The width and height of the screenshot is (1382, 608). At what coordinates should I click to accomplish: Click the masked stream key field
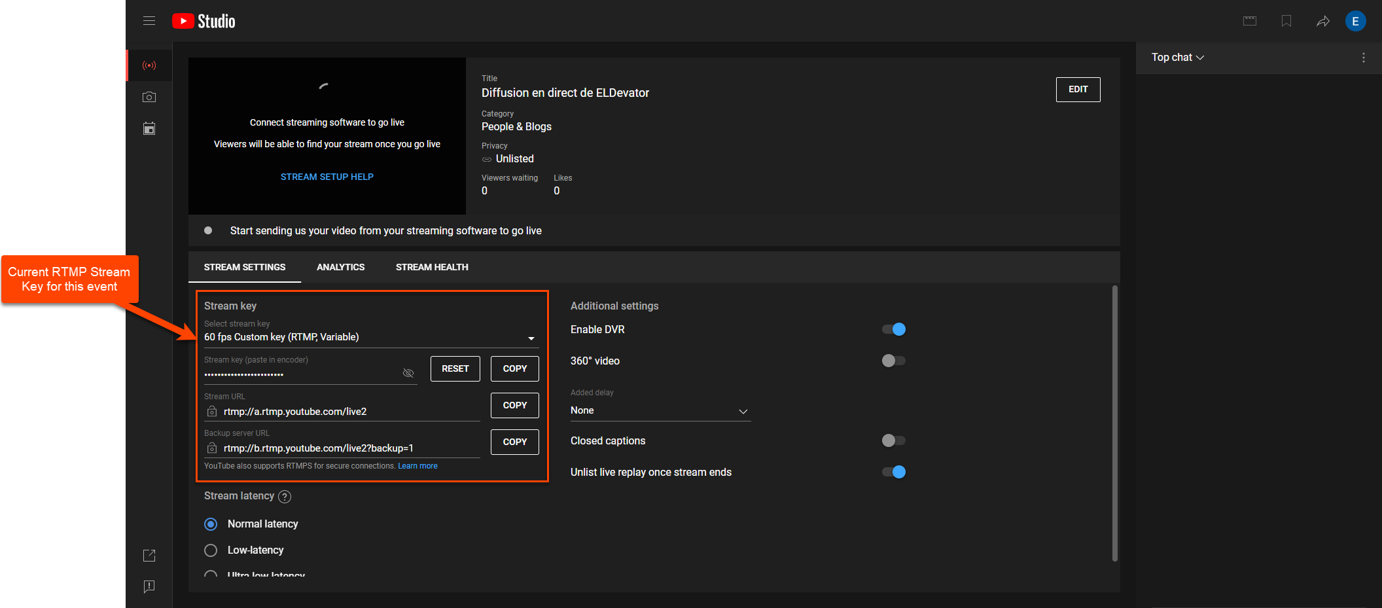click(x=311, y=374)
